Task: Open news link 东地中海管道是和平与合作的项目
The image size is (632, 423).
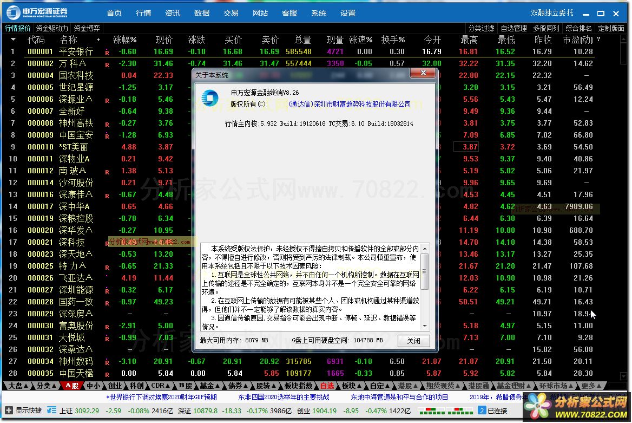Action: pyautogui.click(x=399, y=397)
